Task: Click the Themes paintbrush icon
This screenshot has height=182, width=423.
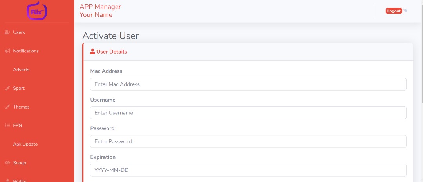Action: 7,107
